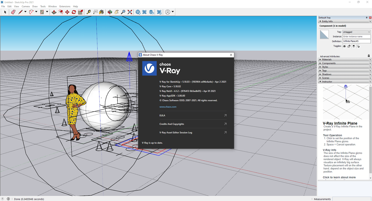The image size is (372, 201).
Task: Select the Orbit camera tool
Action: (110, 12)
